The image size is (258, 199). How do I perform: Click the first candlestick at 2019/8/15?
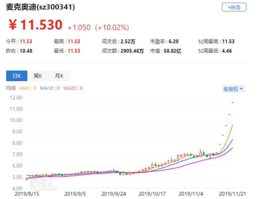[27, 179]
